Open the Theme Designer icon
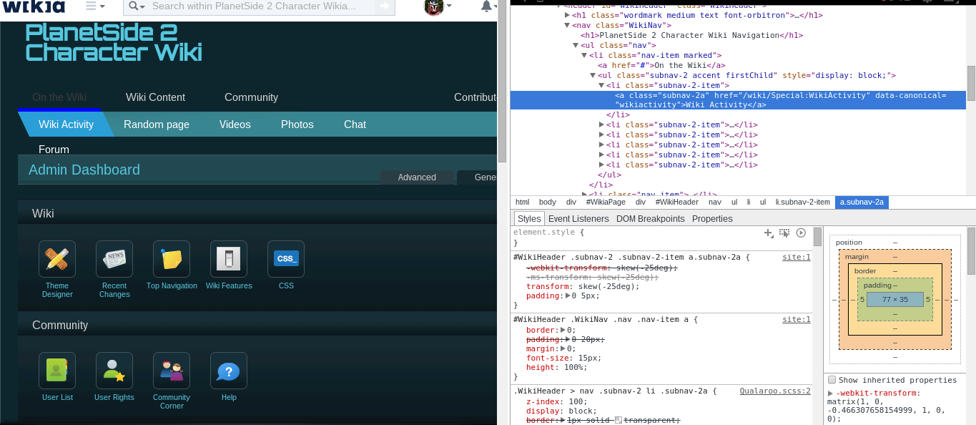Screen dimensions: 976x425 (56, 259)
